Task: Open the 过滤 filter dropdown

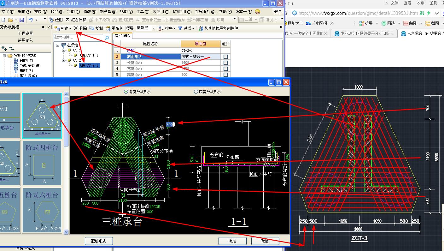Action: (x=193, y=28)
